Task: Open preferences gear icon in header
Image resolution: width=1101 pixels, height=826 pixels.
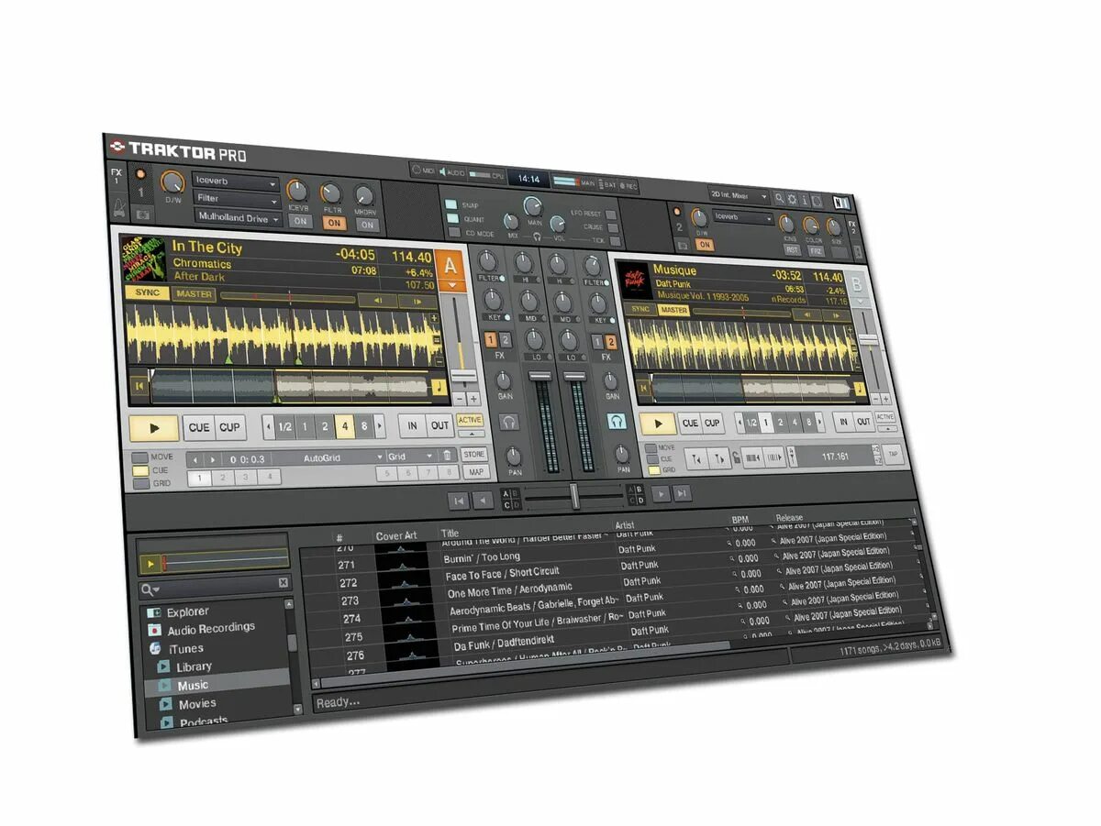Action: (x=793, y=198)
